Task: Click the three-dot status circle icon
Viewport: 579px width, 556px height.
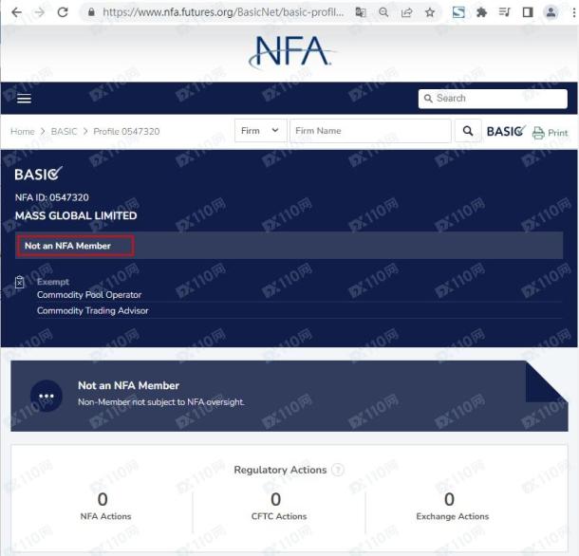Action: point(47,396)
